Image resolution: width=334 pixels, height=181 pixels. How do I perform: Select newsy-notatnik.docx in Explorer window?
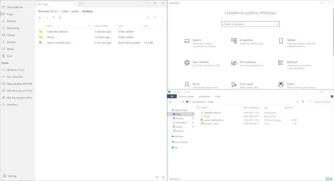214,120
